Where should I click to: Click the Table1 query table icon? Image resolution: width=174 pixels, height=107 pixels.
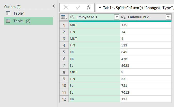coord(8,13)
